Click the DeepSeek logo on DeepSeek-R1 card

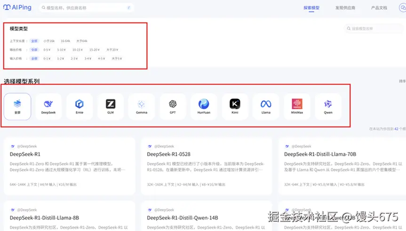13,146
